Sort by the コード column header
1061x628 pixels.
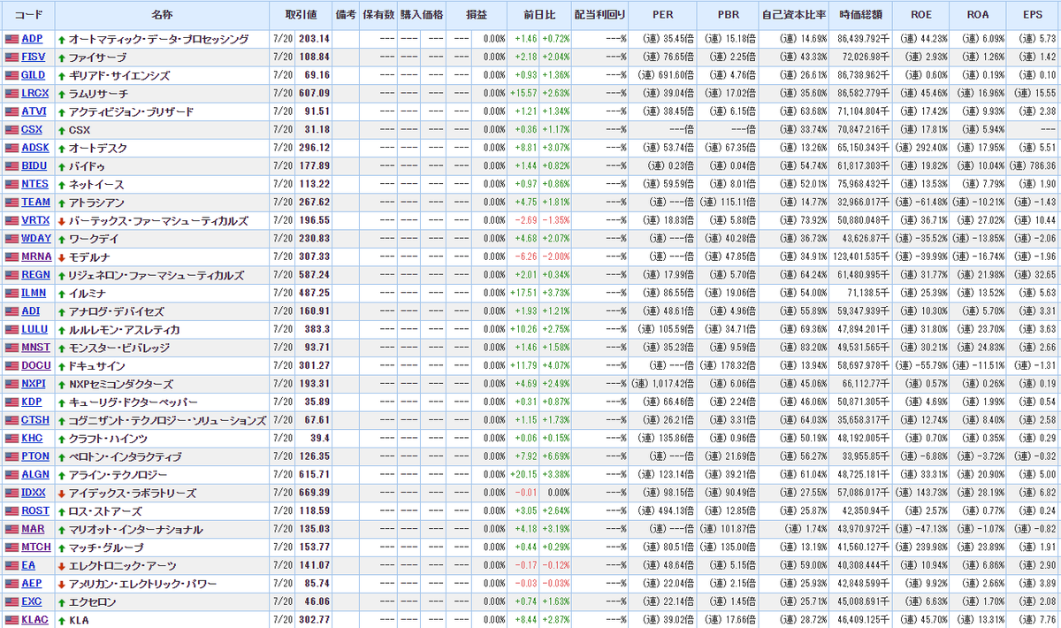pyautogui.click(x=28, y=15)
